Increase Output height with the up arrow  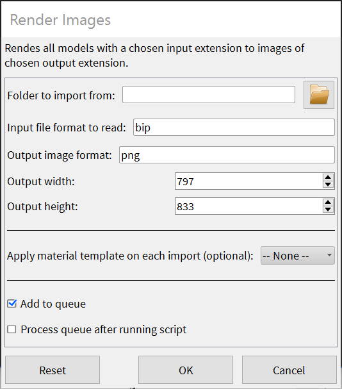coord(328,203)
